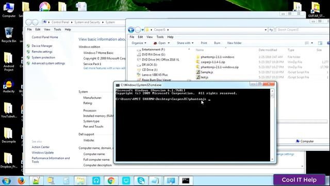330x186 pixels.
Task: Open the Organize dropdown in CasperJS window
Action: click(139, 43)
